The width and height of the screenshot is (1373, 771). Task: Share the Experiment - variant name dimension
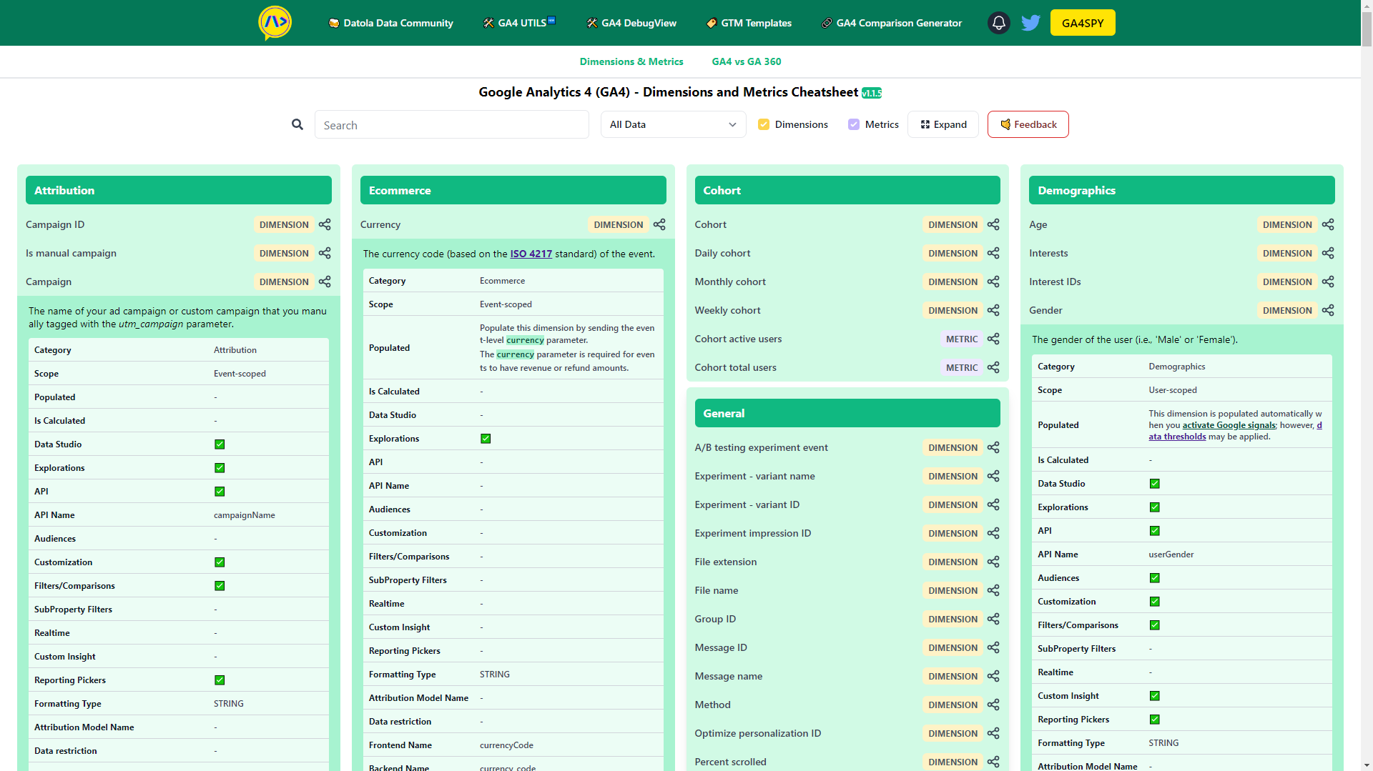coord(993,476)
